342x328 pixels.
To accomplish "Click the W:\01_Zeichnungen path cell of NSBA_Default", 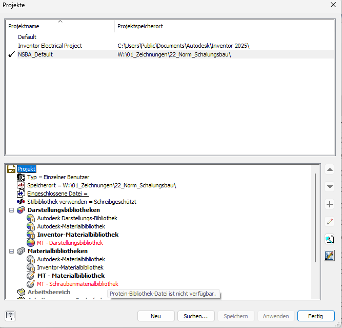I will click(x=174, y=54).
